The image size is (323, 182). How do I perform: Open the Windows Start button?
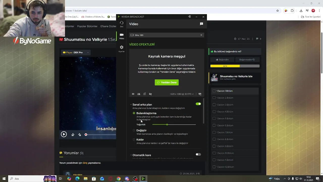[x=4, y=179]
